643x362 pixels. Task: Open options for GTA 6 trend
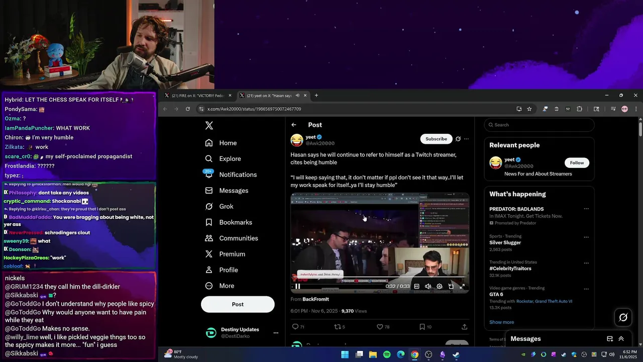click(586, 289)
